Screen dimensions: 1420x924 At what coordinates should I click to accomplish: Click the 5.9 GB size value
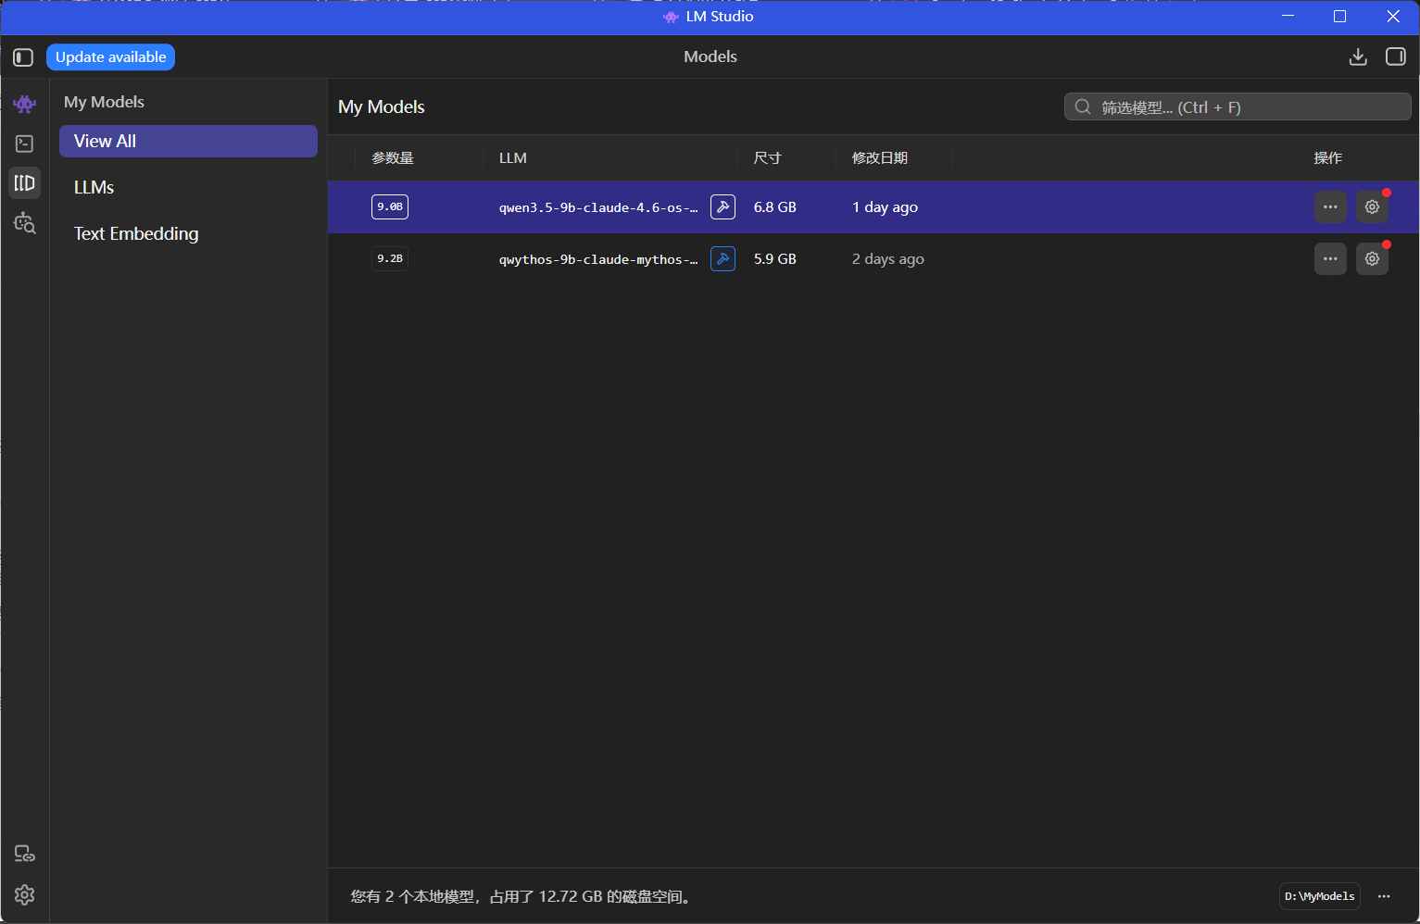[775, 259]
